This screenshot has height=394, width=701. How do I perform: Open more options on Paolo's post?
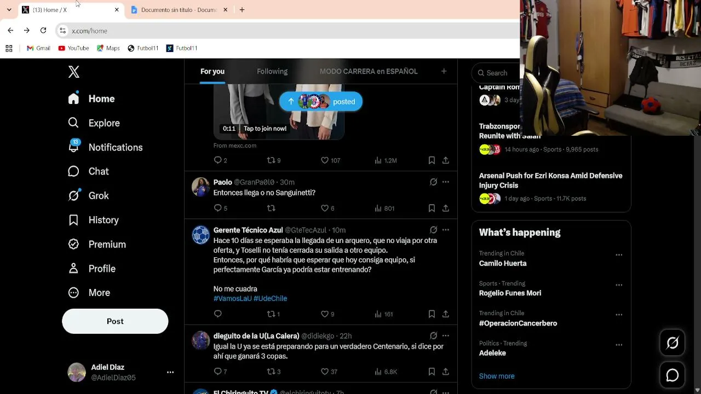point(446,182)
